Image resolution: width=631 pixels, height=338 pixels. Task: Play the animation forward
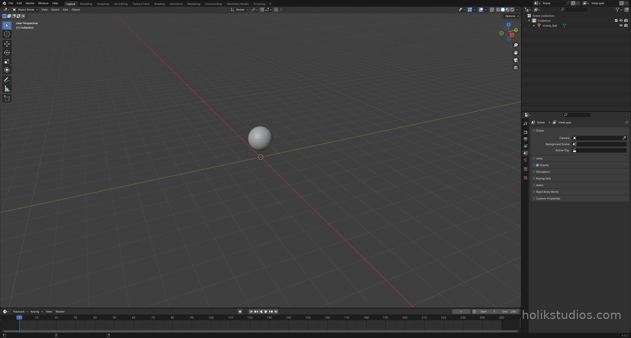266,312
